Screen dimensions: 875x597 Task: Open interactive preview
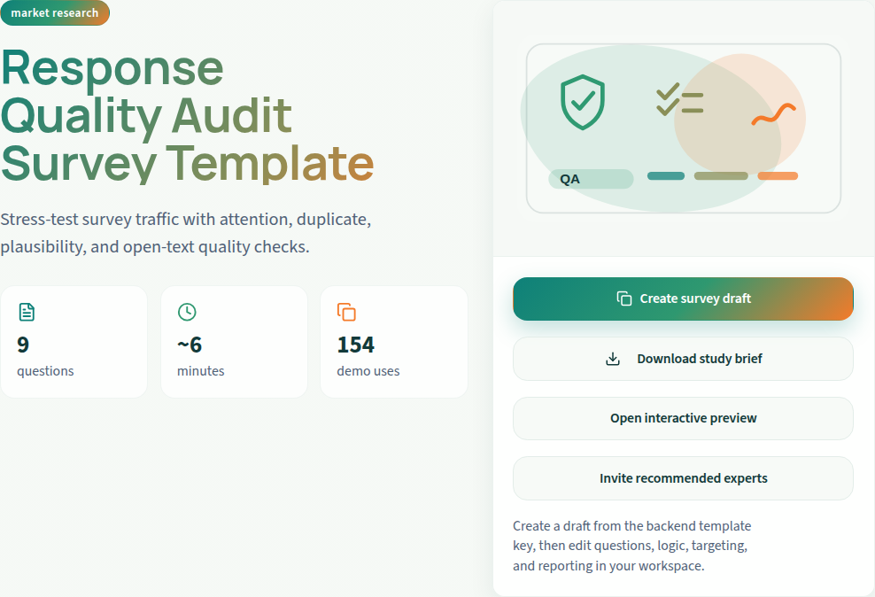pyautogui.click(x=683, y=418)
